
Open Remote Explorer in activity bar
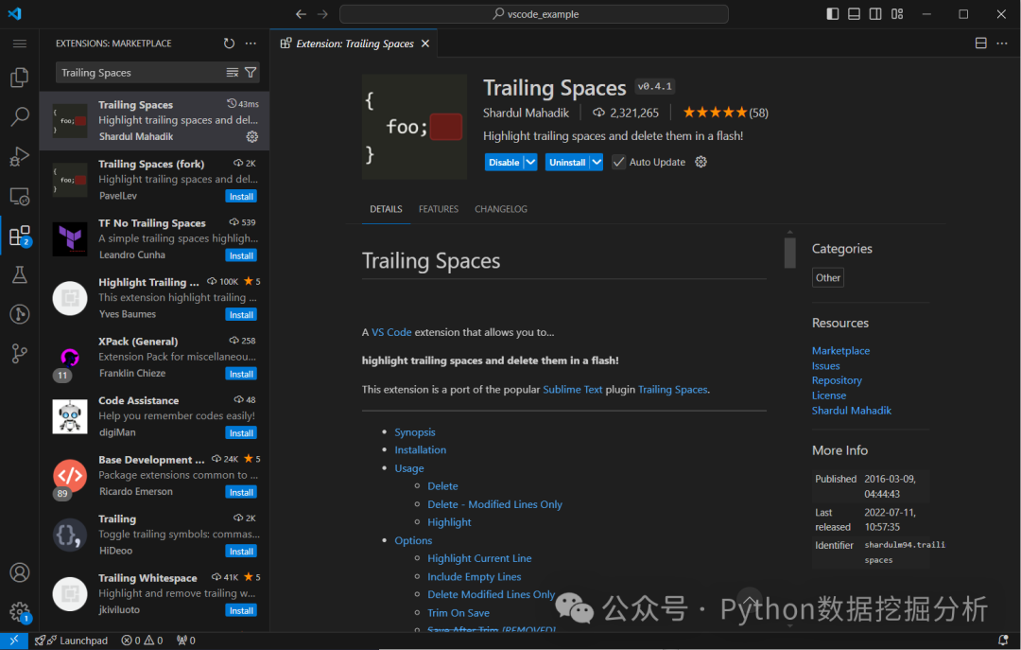(20, 196)
